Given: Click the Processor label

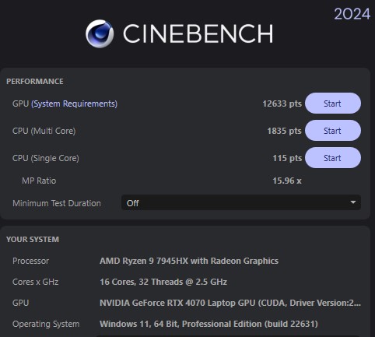Looking at the screenshot, I should click(x=30, y=261).
